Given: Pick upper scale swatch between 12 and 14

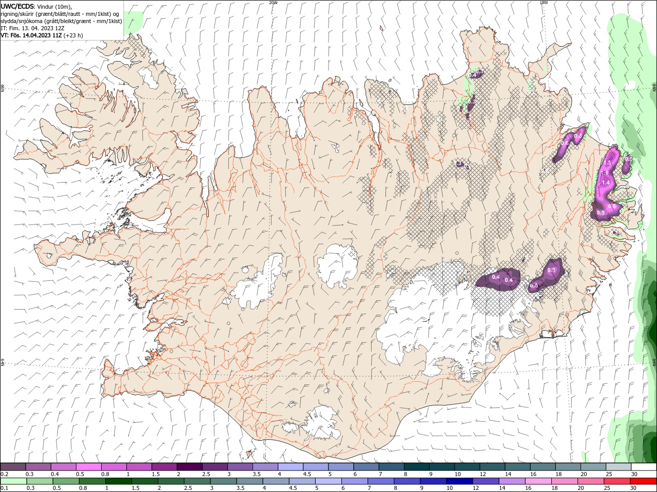Looking at the screenshot, I should (492, 467).
